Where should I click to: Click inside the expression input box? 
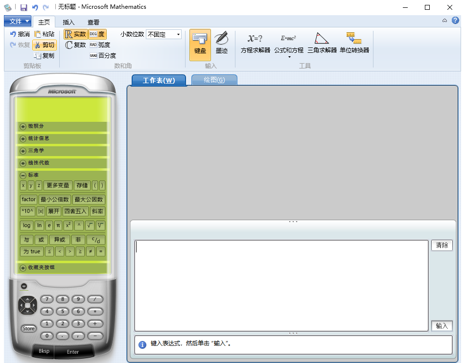coord(281,286)
